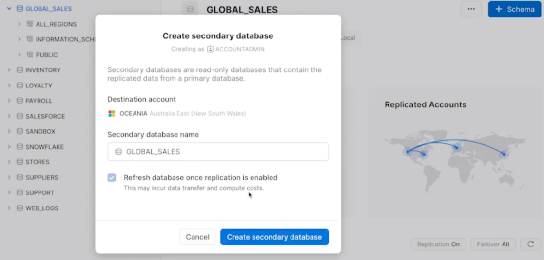Open the three-dot more options menu

471,9
